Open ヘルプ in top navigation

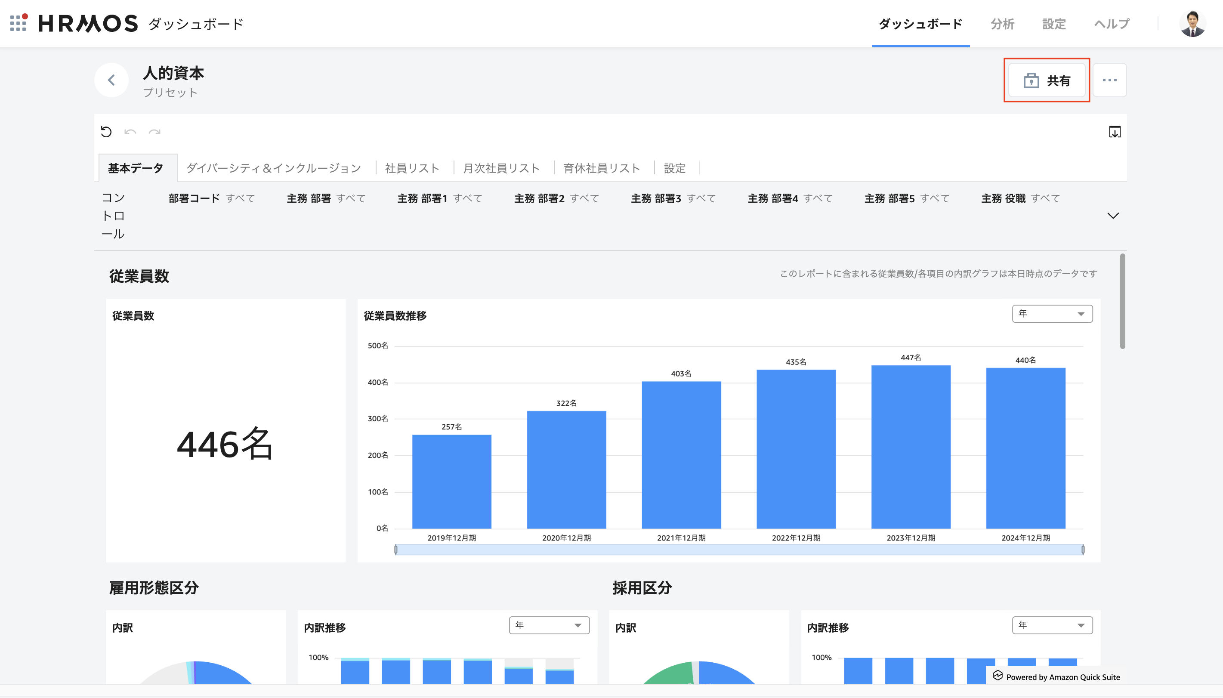(x=1112, y=24)
